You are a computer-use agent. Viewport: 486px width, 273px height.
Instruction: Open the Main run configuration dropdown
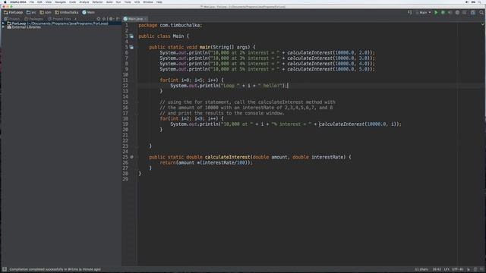[x=423, y=12]
